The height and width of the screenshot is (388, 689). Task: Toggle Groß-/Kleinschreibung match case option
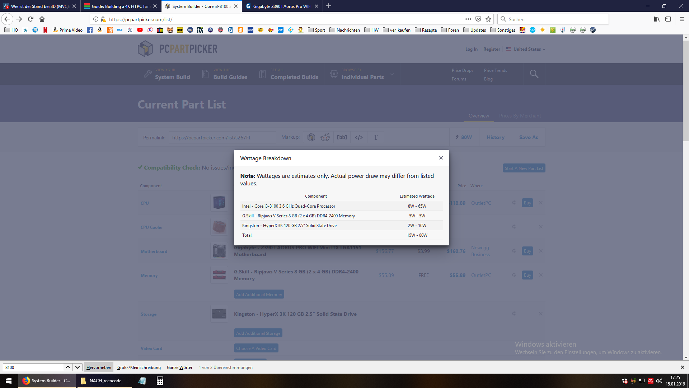(x=139, y=367)
